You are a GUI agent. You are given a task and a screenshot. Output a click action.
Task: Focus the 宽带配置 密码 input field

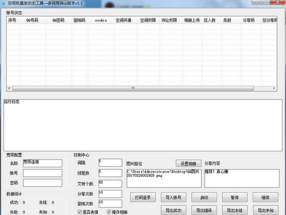(42, 183)
